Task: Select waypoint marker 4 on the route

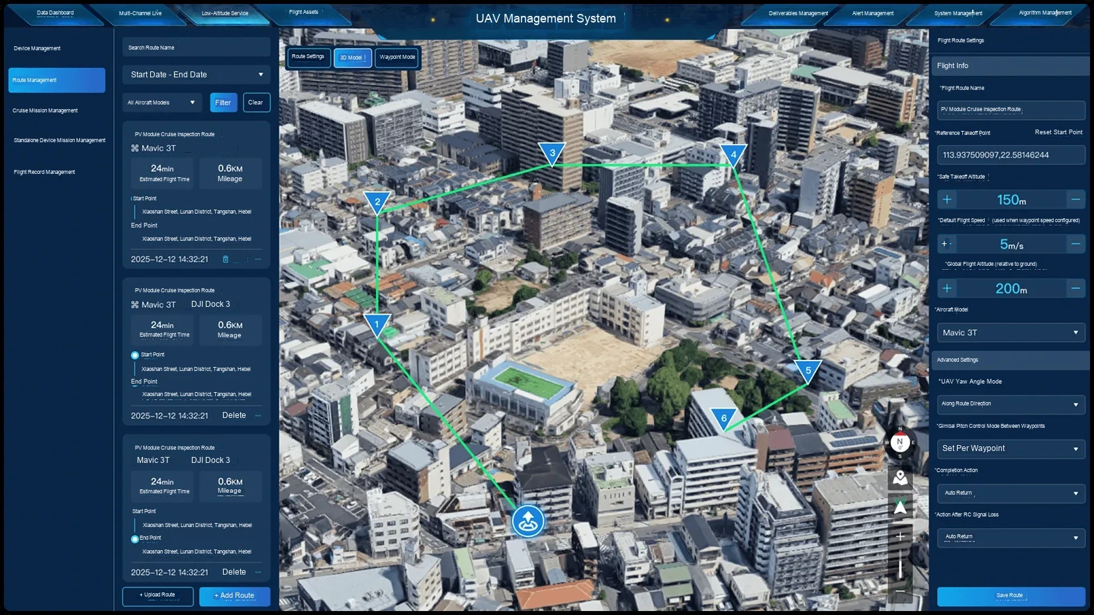Action: coord(733,156)
